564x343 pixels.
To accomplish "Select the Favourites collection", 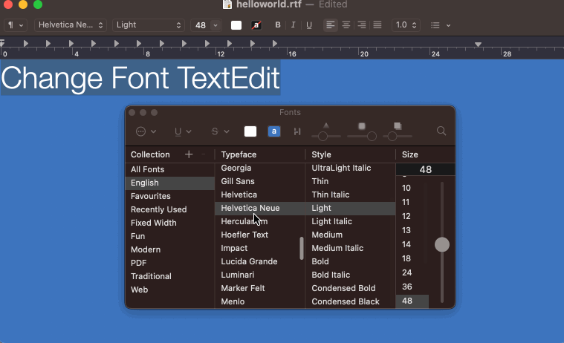I will click(169, 196).
